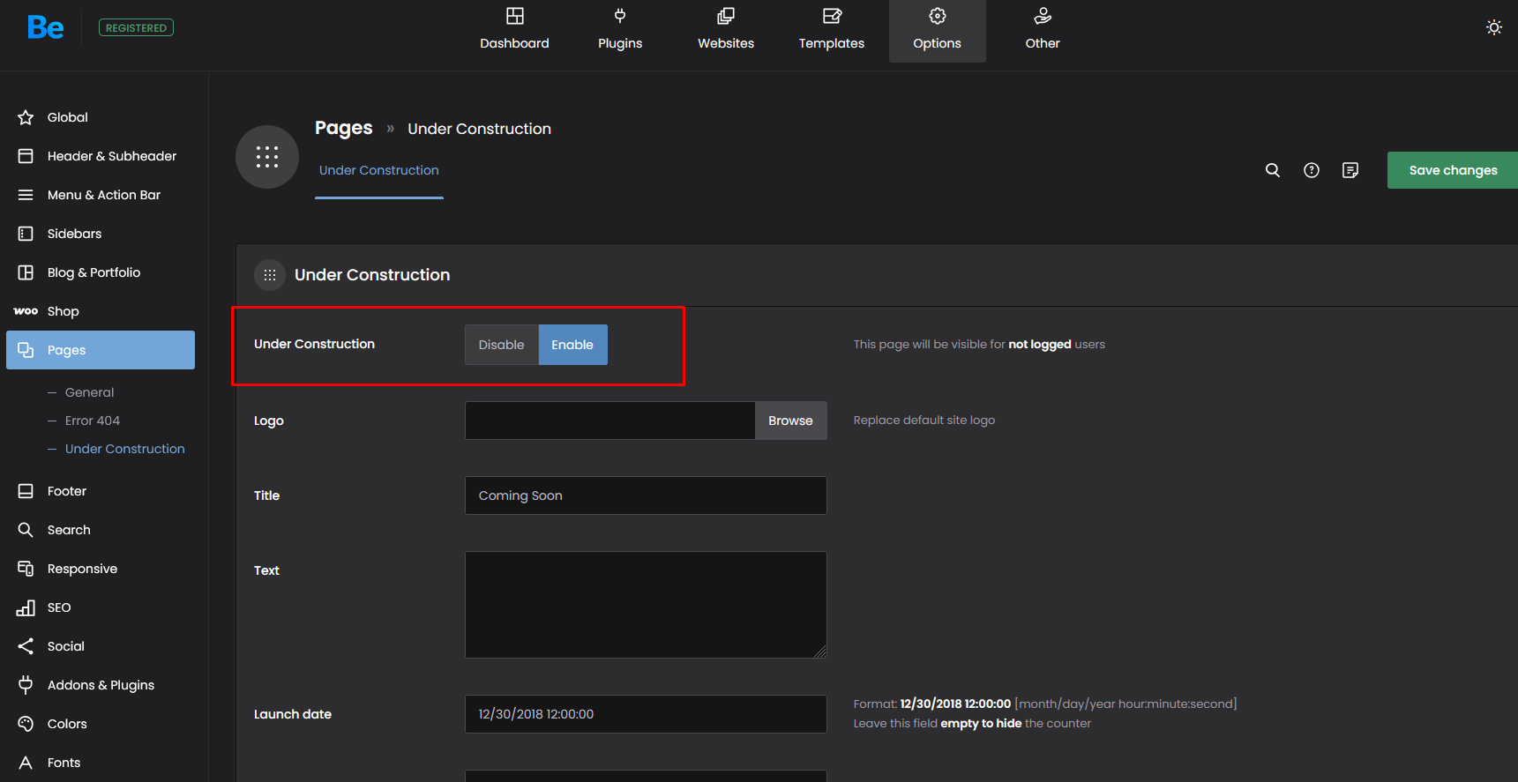Open the Websites top menu item

tap(725, 31)
